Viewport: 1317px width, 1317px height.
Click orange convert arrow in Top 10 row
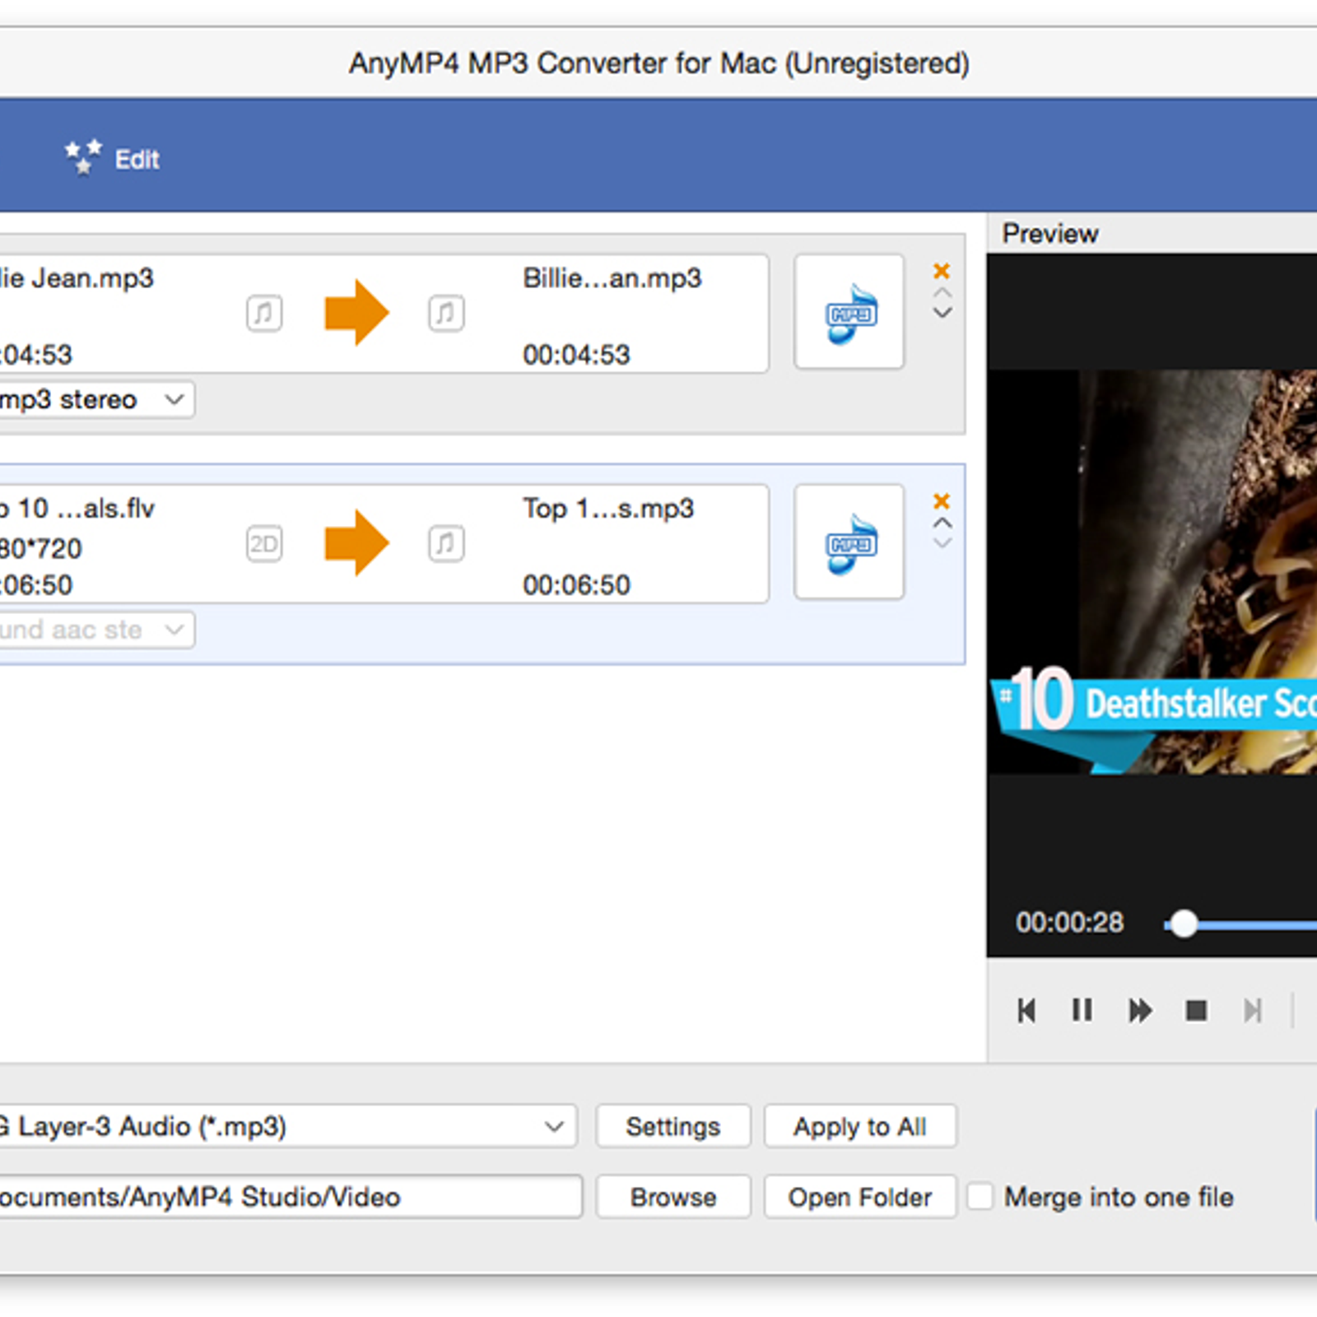pyautogui.click(x=356, y=542)
